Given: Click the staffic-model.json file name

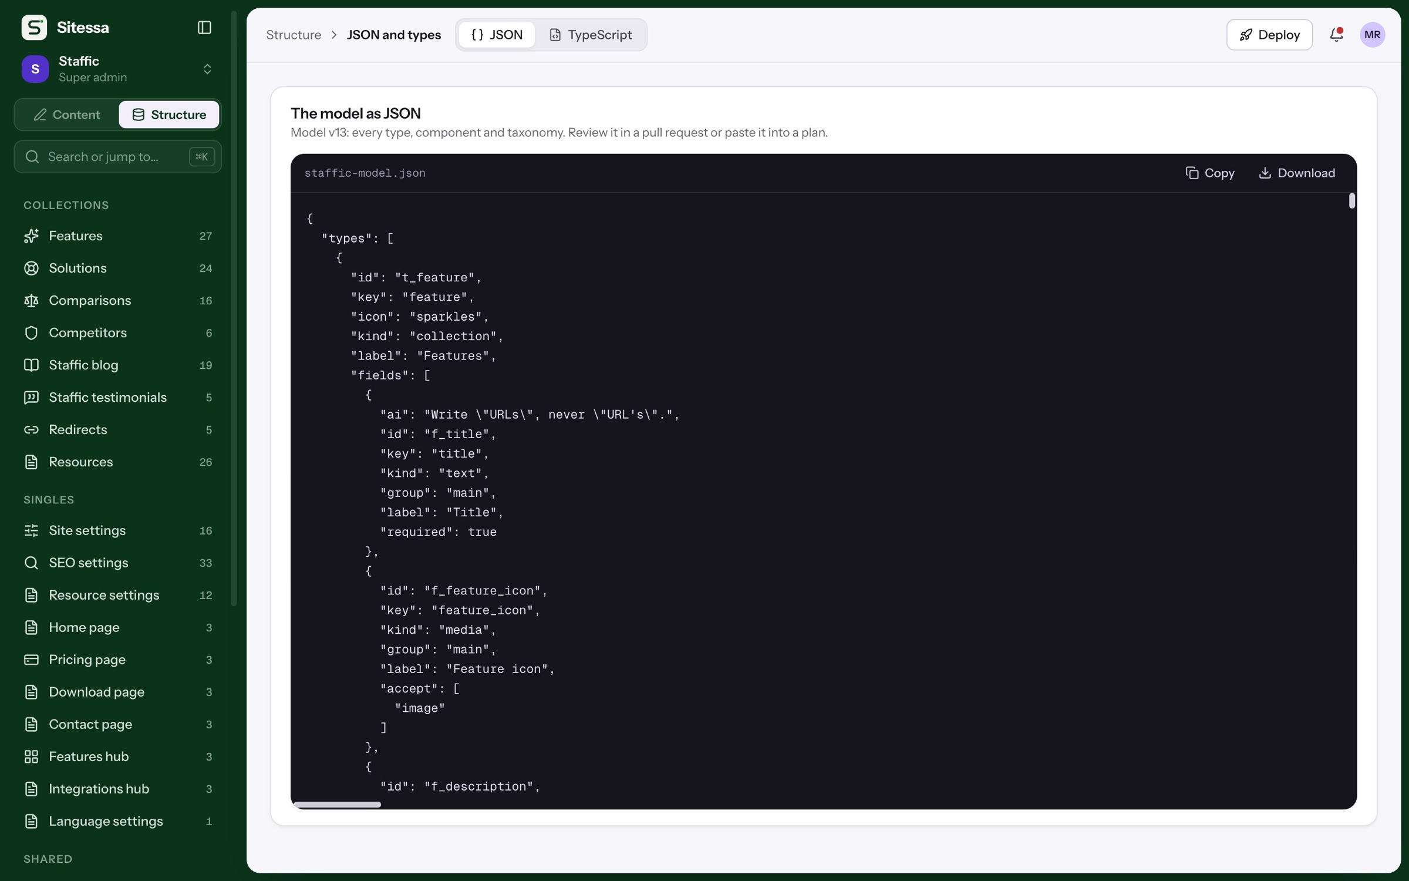Looking at the screenshot, I should tap(365, 173).
